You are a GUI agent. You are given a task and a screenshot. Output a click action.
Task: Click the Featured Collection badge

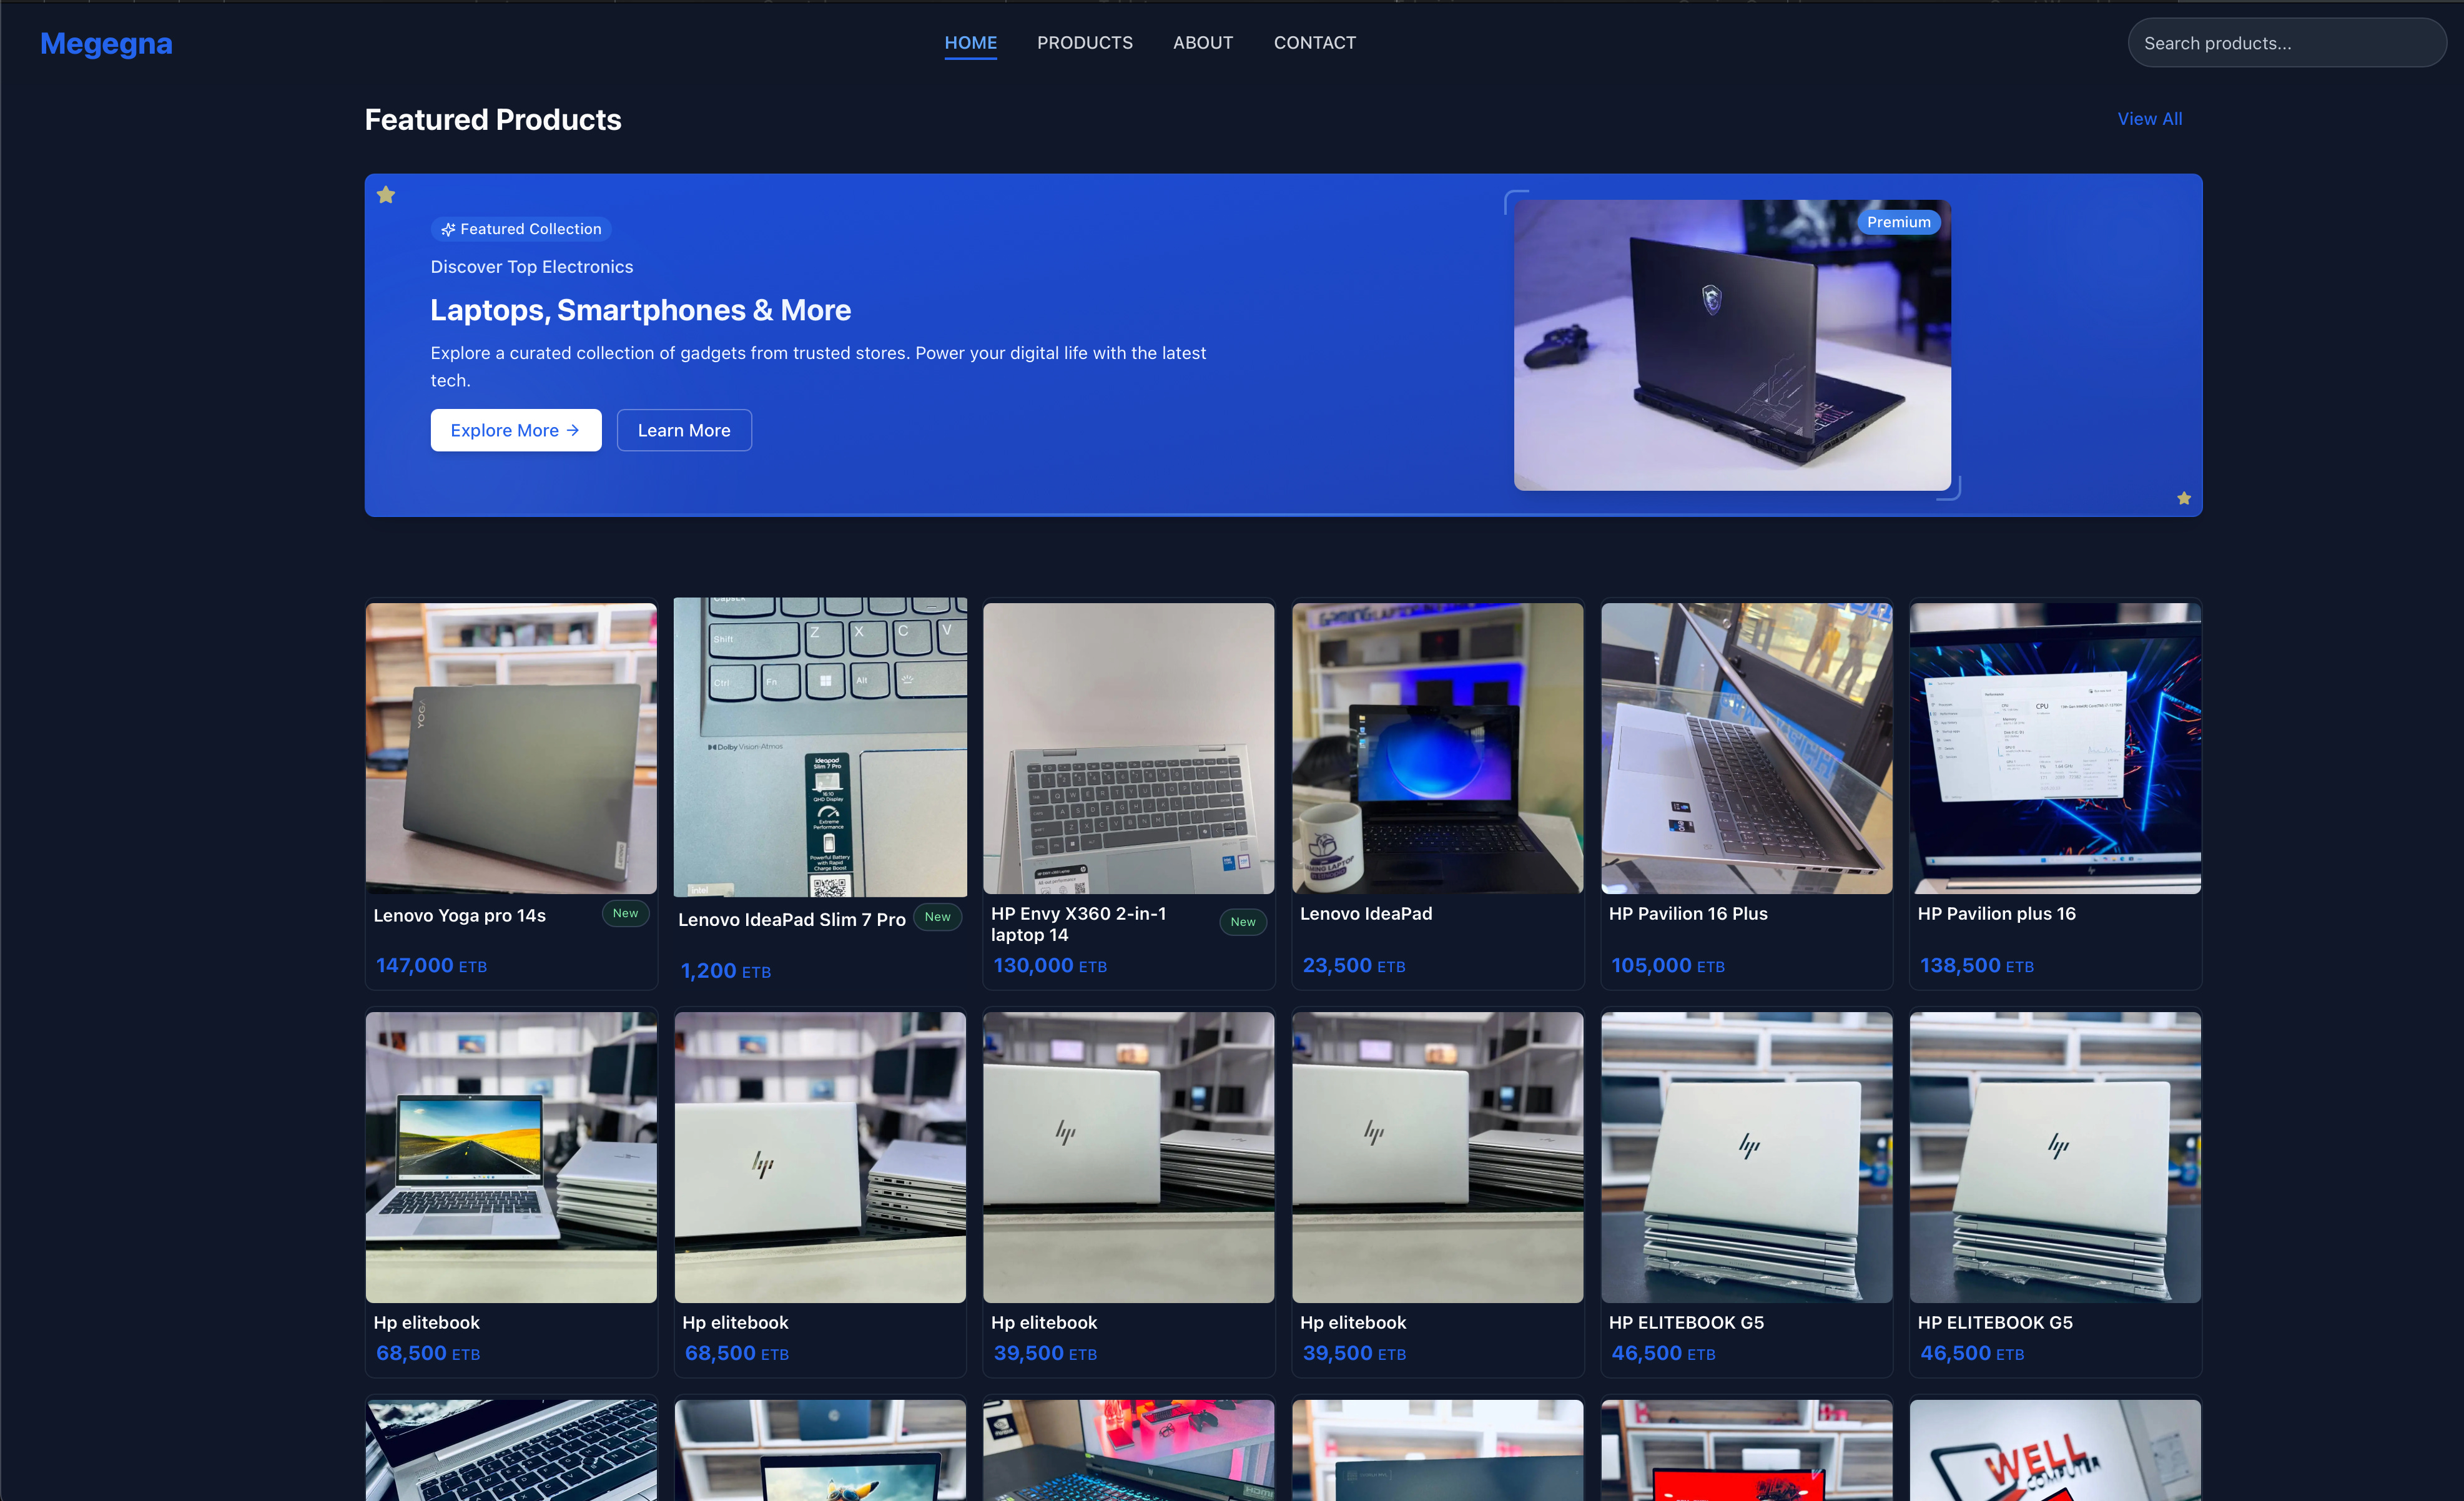click(521, 229)
